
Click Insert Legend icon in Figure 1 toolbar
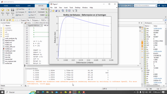point(69,11)
